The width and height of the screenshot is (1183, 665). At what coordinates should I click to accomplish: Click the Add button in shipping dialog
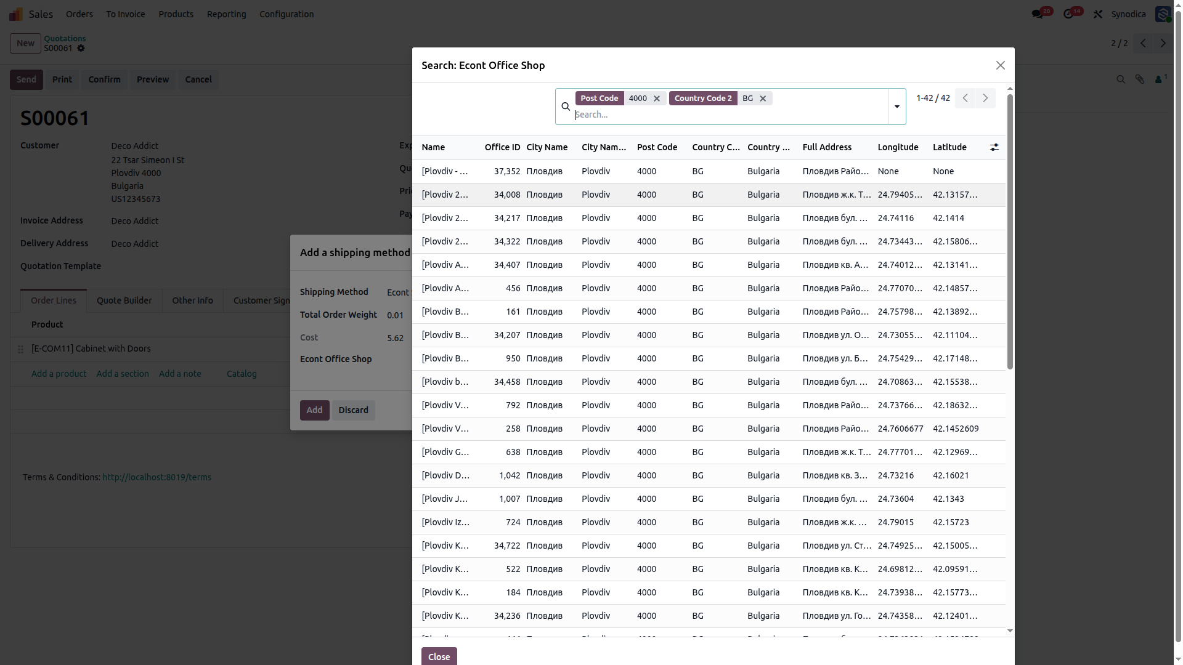click(314, 410)
